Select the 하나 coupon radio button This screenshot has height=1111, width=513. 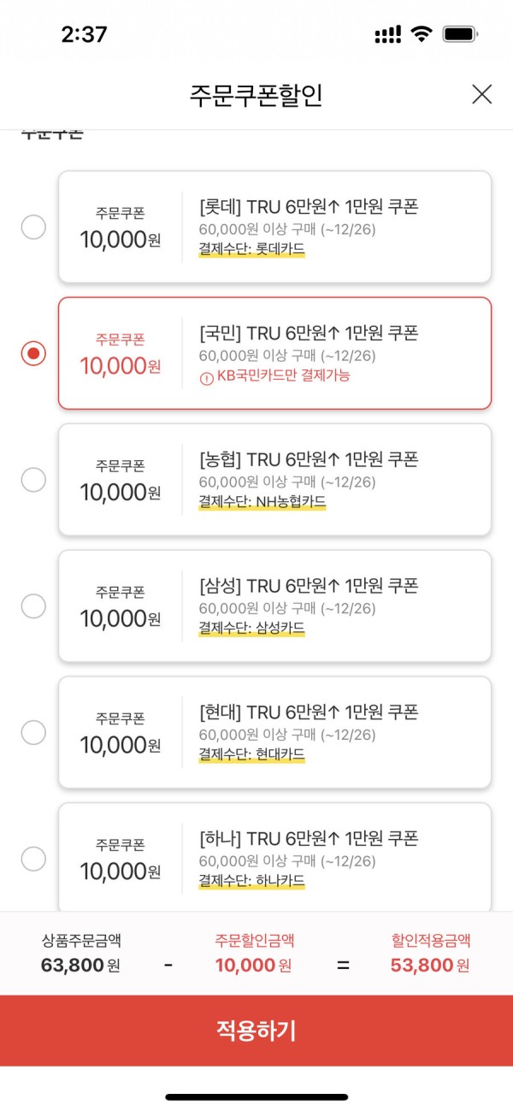coord(33,859)
